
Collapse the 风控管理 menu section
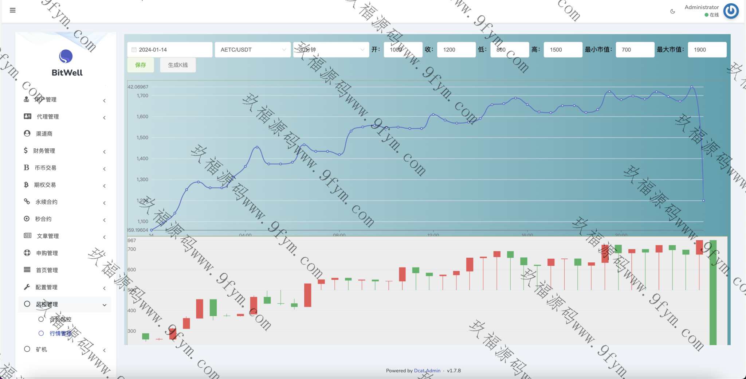tap(104, 305)
